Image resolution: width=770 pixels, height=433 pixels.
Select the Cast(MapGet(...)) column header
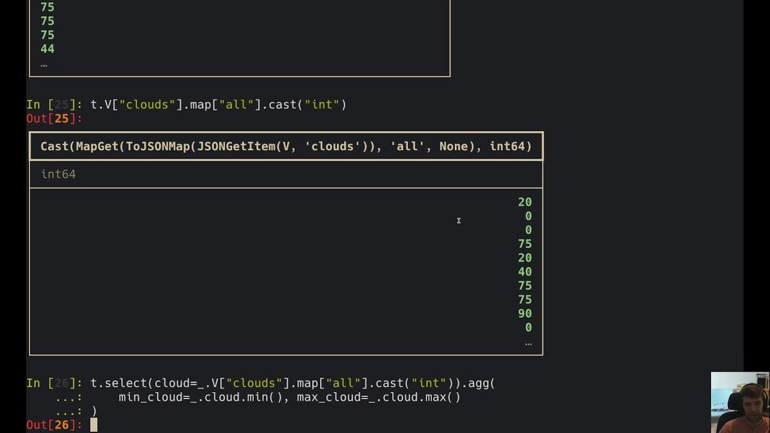[286, 146]
